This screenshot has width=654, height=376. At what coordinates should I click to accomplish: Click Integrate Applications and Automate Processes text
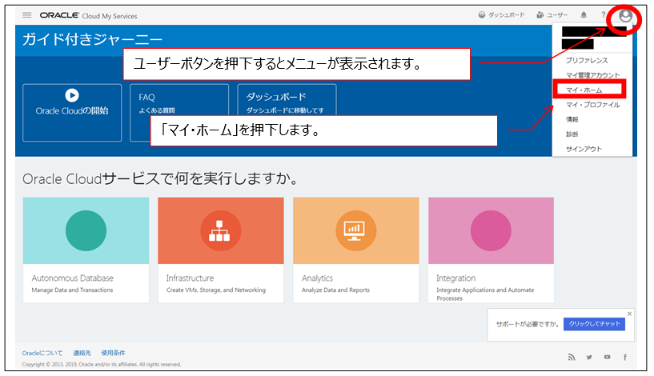point(485,294)
